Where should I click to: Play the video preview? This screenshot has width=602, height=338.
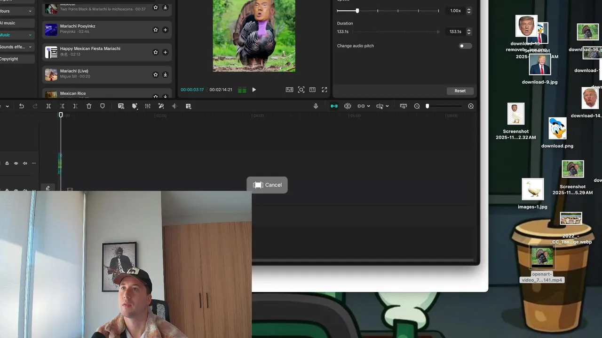pos(254,90)
